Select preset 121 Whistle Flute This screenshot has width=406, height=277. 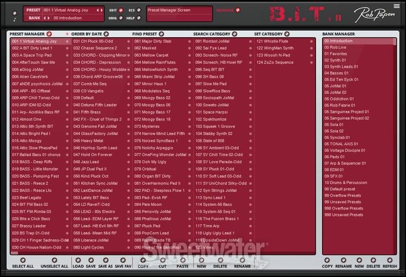tap(272, 41)
